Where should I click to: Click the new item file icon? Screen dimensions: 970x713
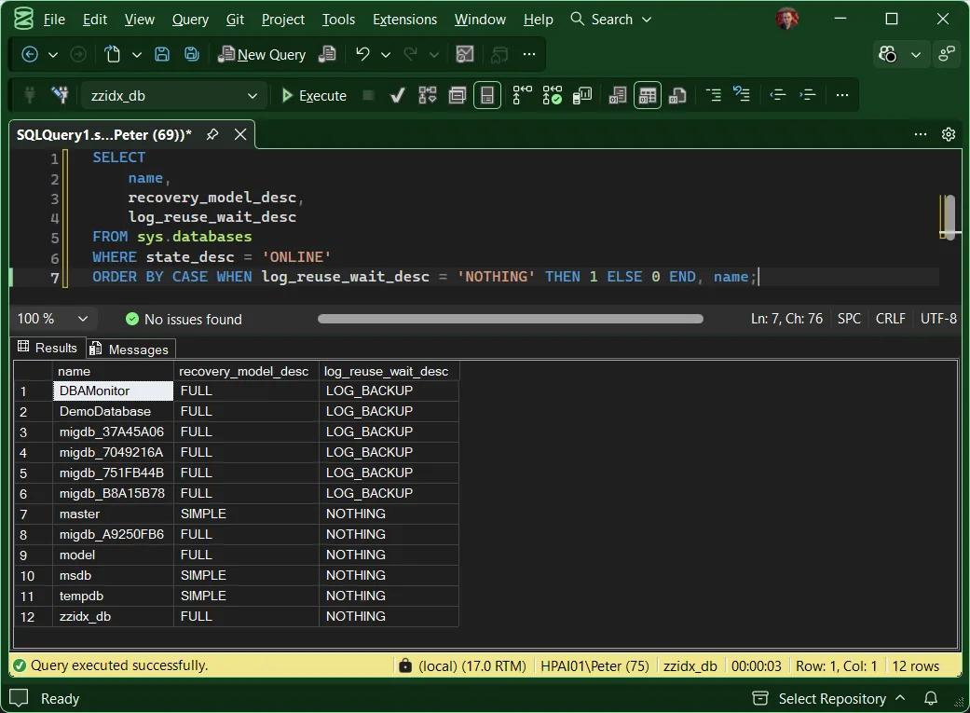(113, 54)
